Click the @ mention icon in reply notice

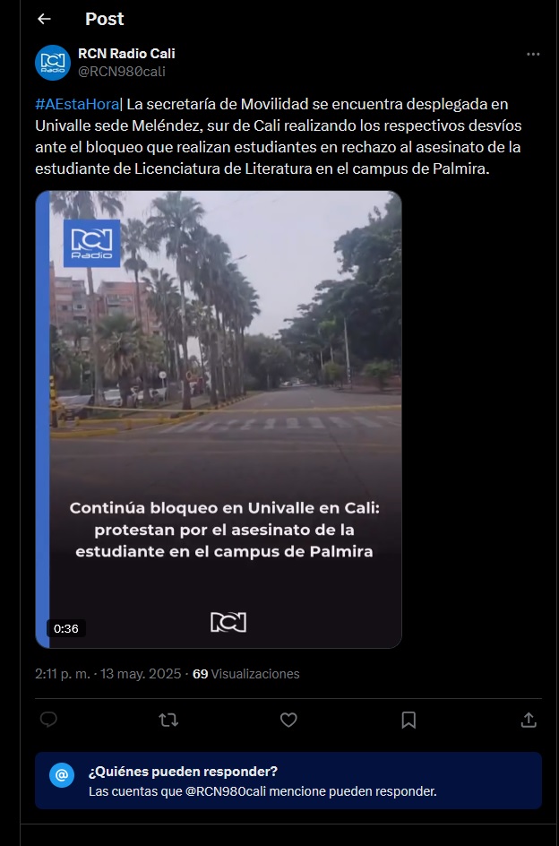pyautogui.click(x=62, y=775)
